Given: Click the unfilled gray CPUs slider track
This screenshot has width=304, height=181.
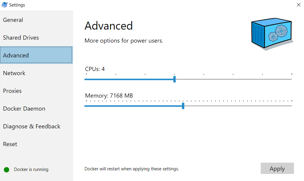Looking at the screenshot, I should (x=234, y=79).
